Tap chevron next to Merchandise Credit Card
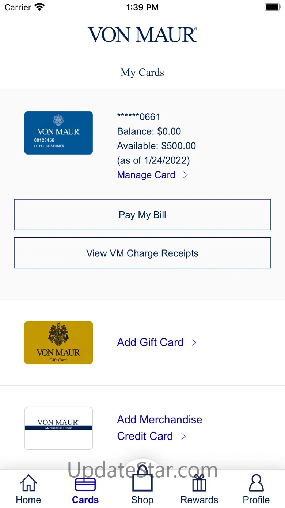 (184, 436)
